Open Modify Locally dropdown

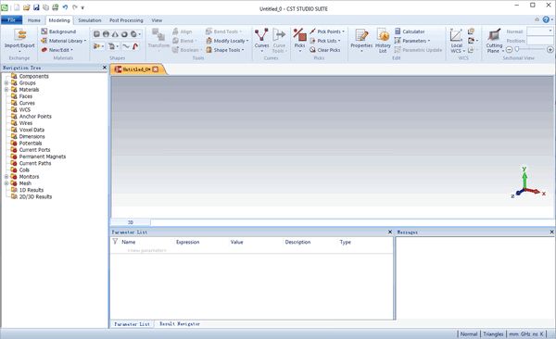[x=227, y=41]
